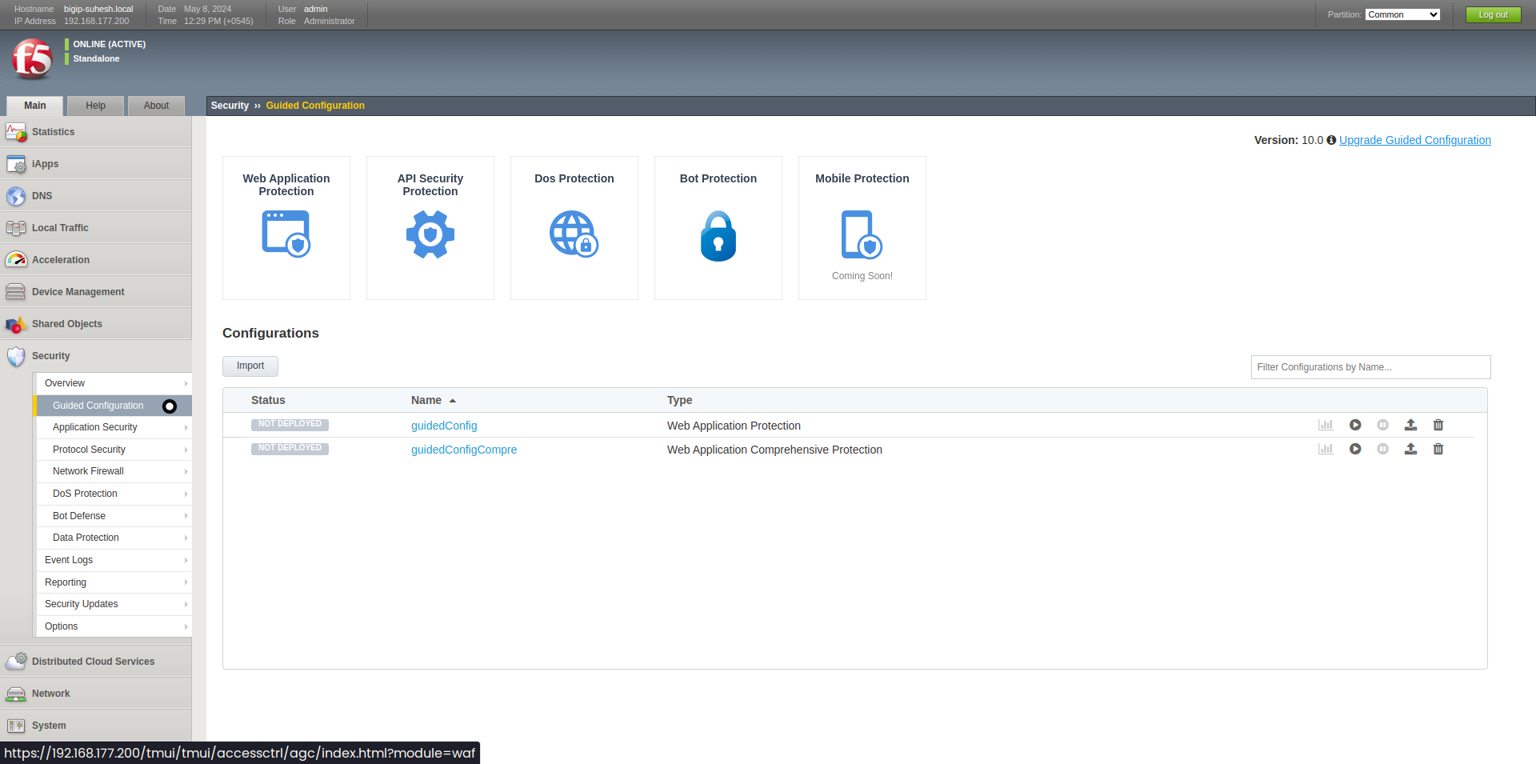Open Dos Protection via the globe icon
1536x764 pixels.
point(574,234)
